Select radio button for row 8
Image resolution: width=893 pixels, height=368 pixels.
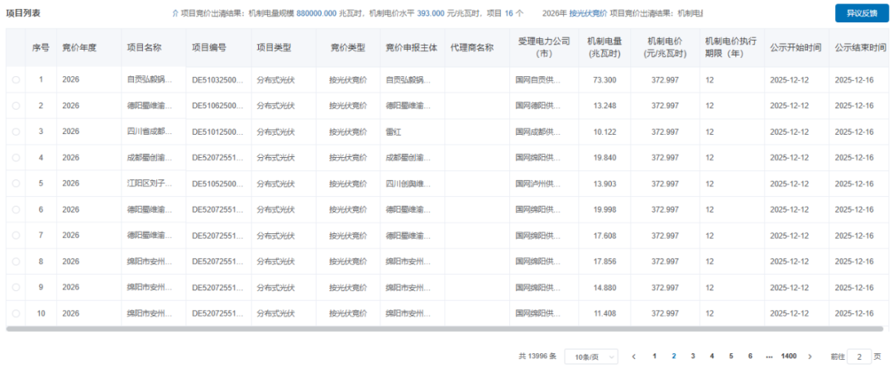(16, 262)
